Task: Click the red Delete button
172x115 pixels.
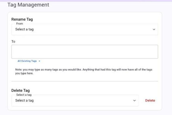Action: (150, 101)
